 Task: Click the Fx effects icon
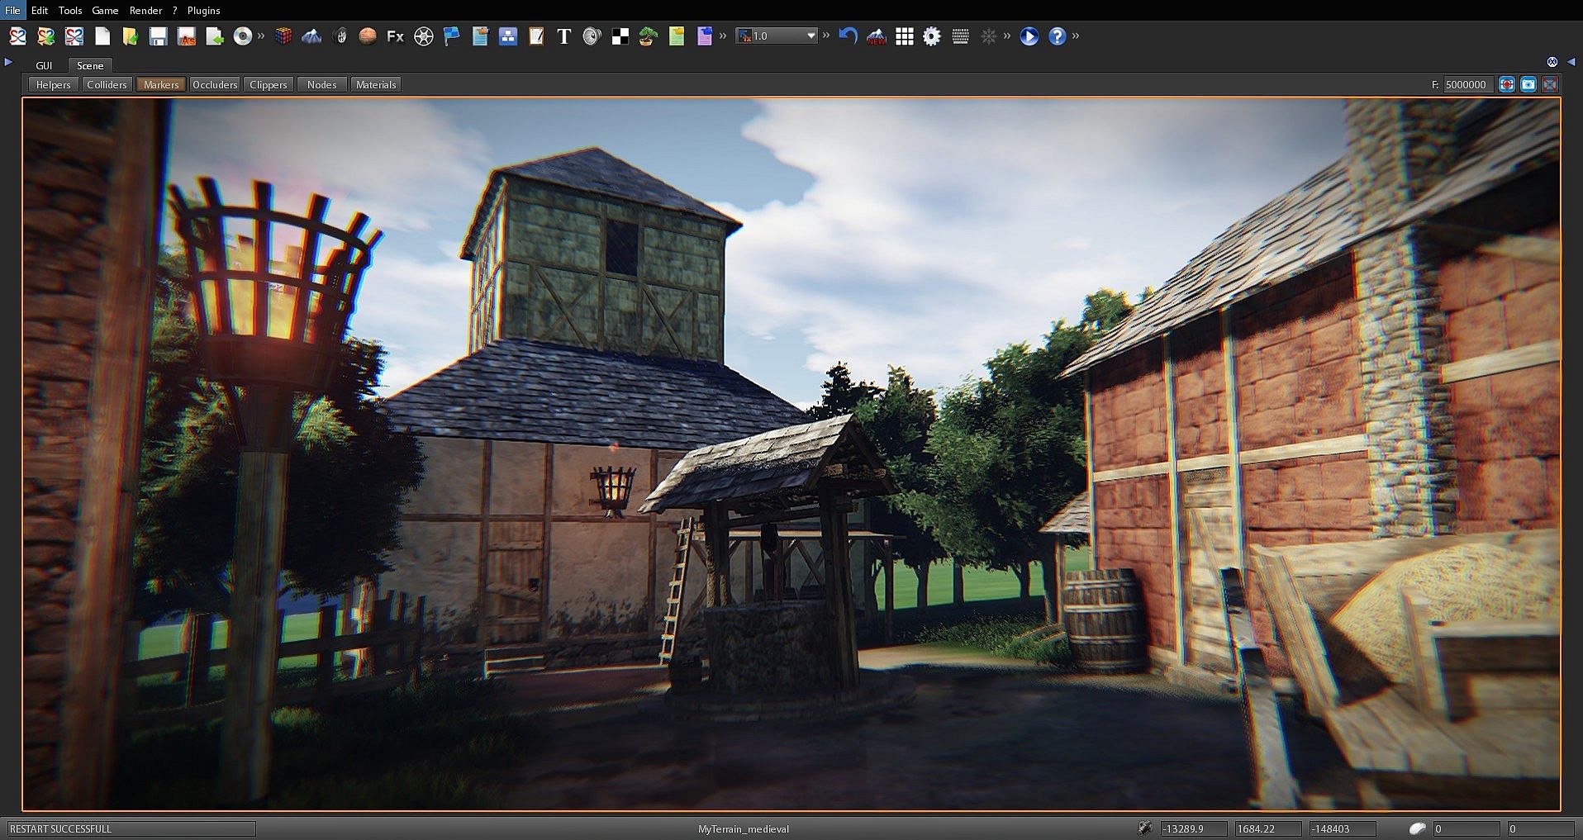(x=396, y=36)
